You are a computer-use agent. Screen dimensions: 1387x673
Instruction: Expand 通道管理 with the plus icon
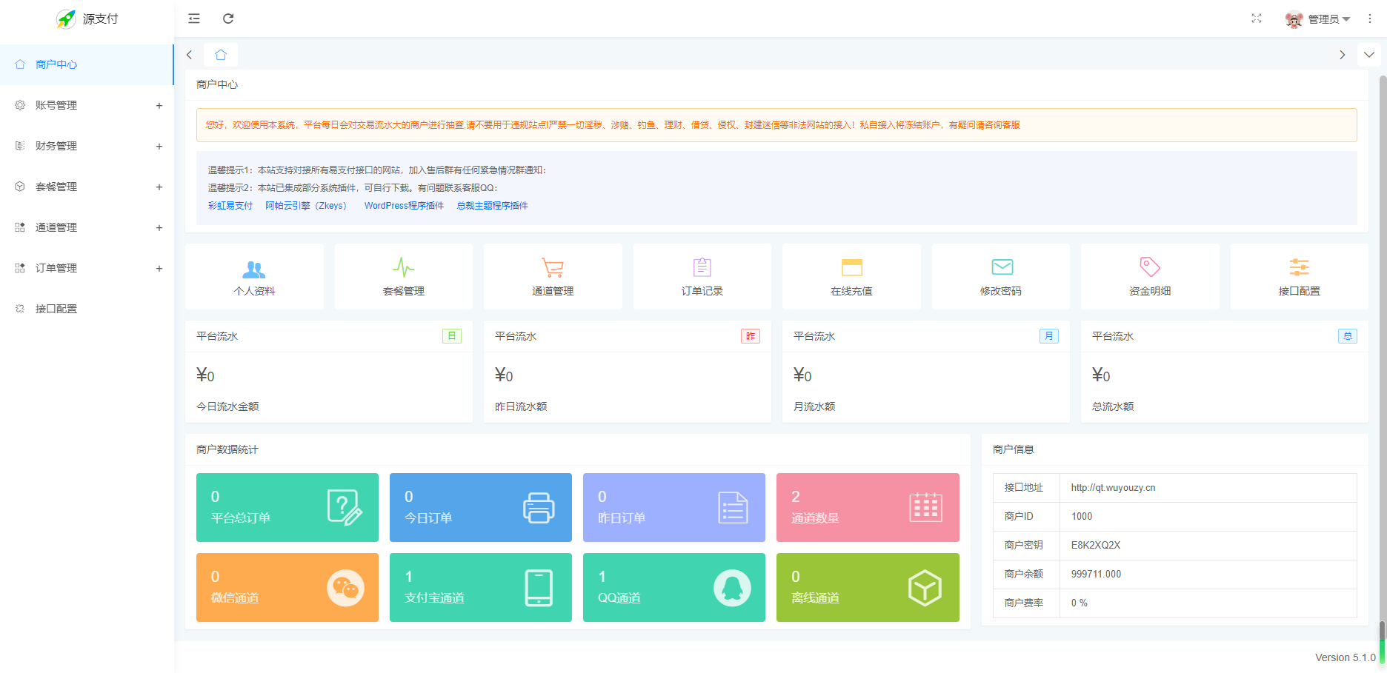click(159, 228)
